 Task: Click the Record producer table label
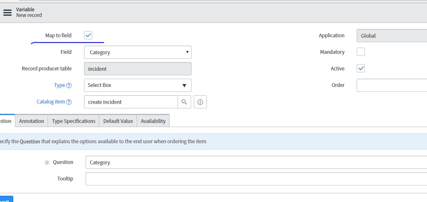(x=47, y=68)
